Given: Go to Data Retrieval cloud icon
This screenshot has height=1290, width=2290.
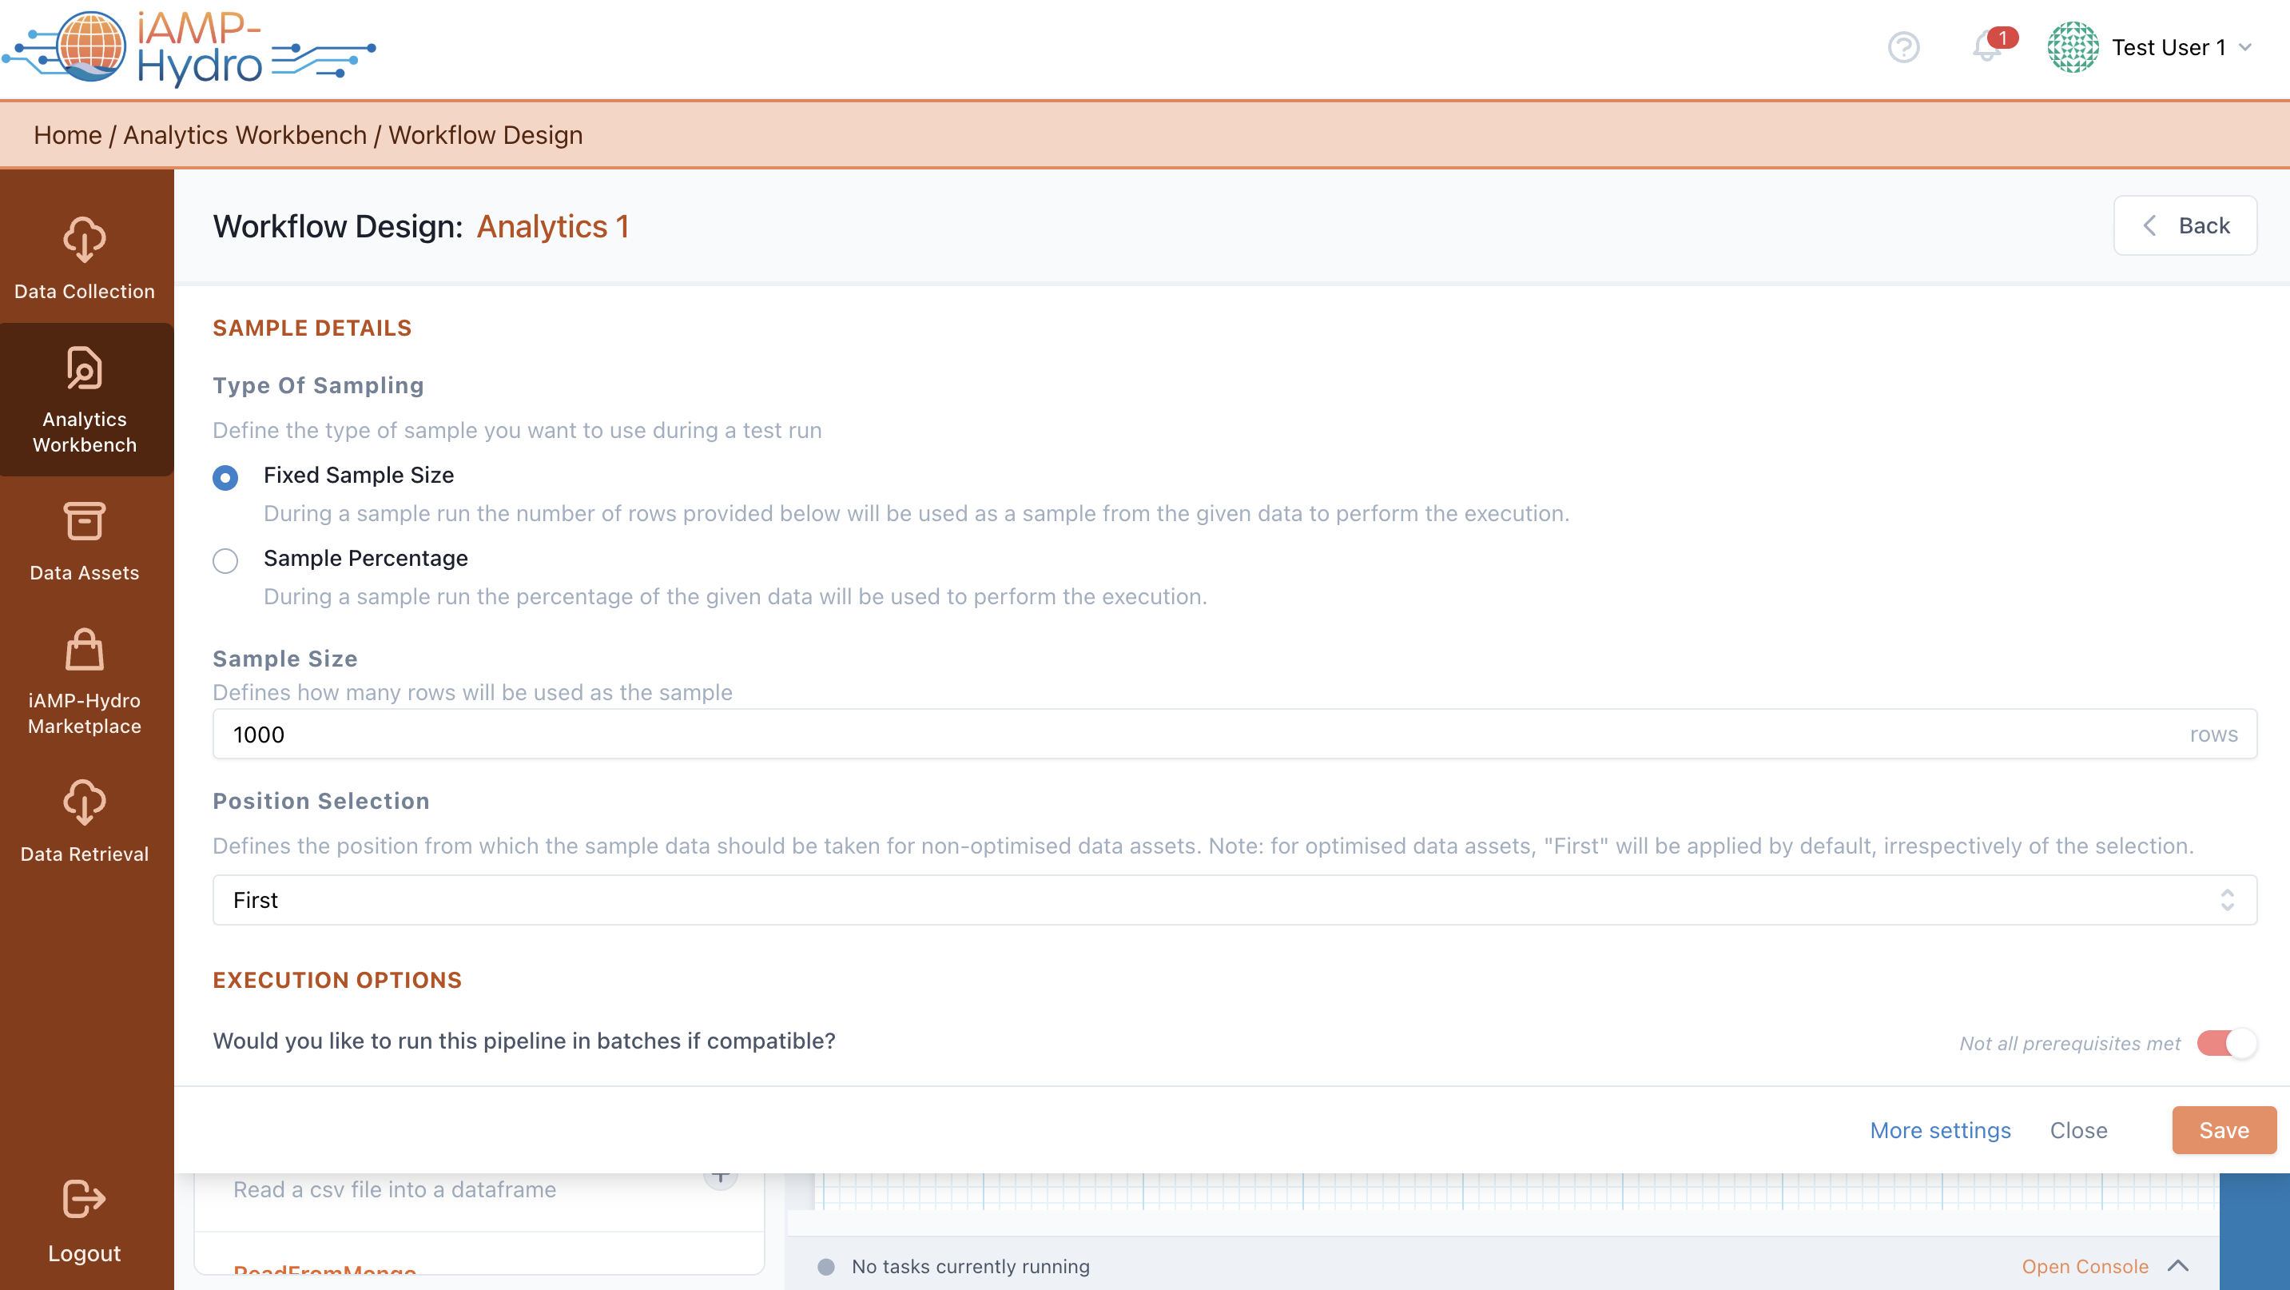Looking at the screenshot, I should click(x=85, y=802).
